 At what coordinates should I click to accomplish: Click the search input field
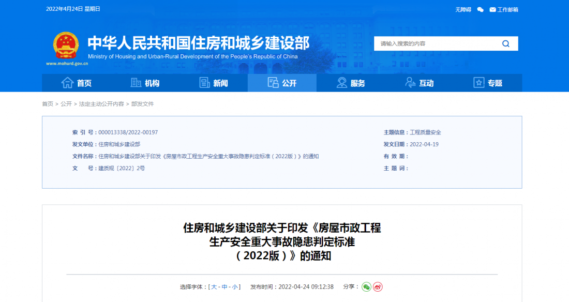[x=437, y=43]
